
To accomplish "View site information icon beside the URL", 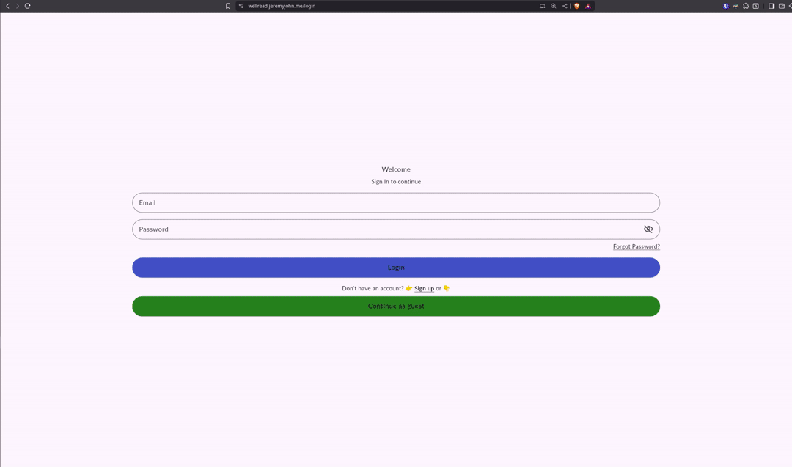I will (241, 6).
